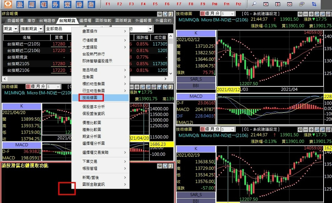Click the horizontal split window icon
The image size is (332, 203).
(278, 4)
